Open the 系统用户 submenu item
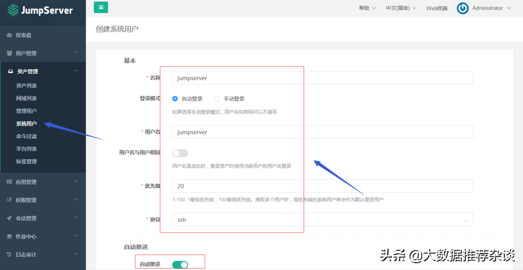Image resolution: width=523 pixels, height=270 pixels. [27, 124]
